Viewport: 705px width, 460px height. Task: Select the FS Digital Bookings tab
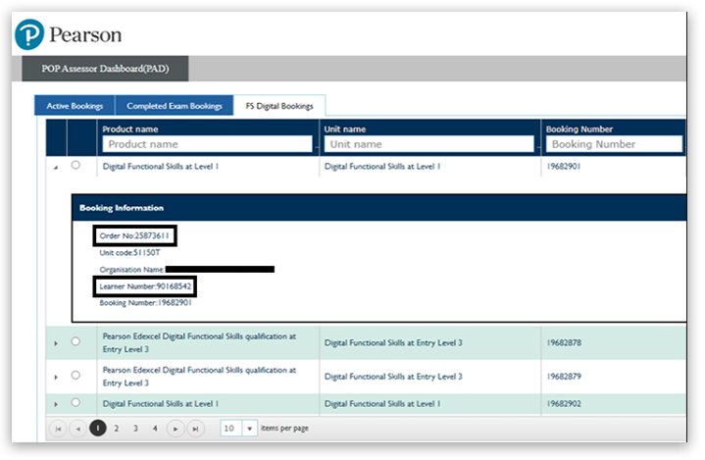point(279,106)
